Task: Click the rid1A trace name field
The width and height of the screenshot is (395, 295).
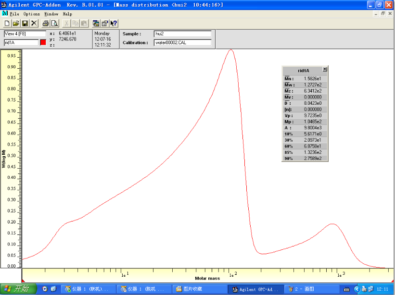Action: (x=21, y=42)
